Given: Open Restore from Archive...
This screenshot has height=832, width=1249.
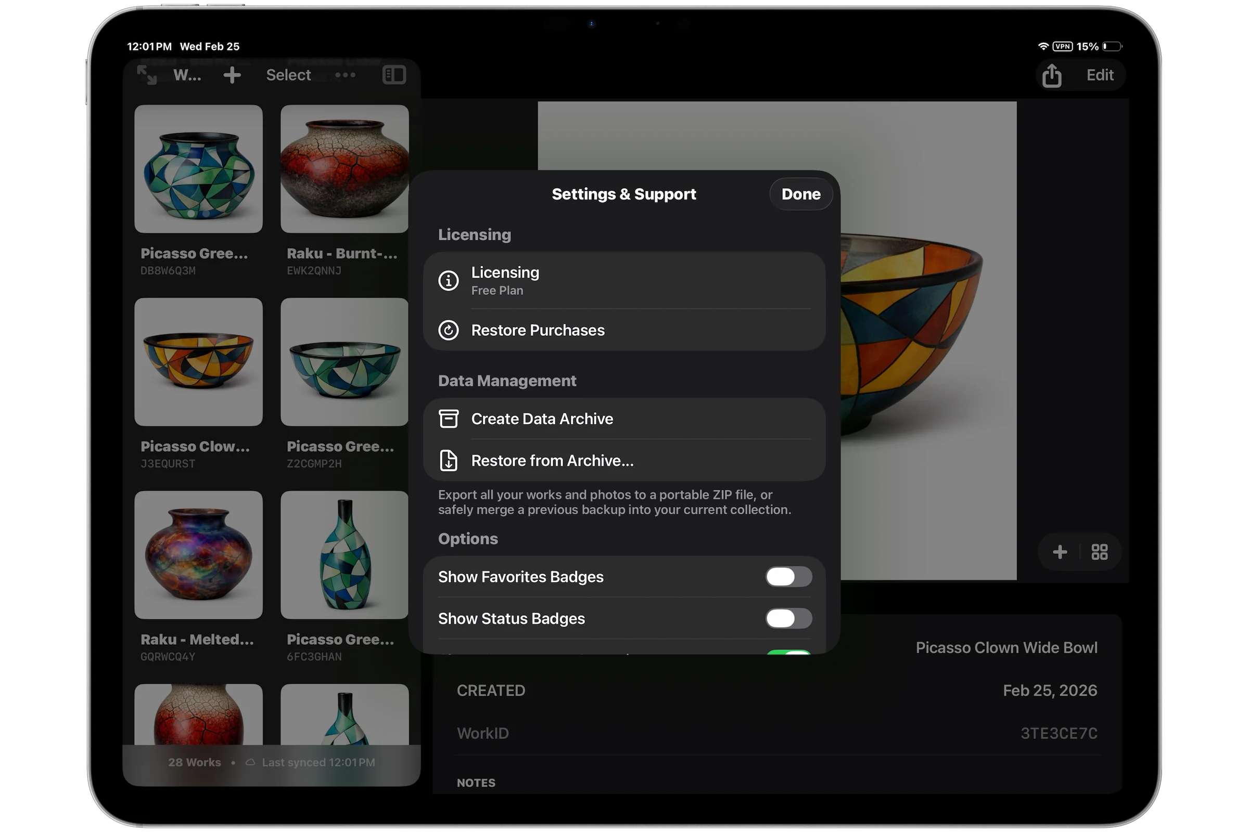Looking at the screenshot, I should click(x=624, y=461).
